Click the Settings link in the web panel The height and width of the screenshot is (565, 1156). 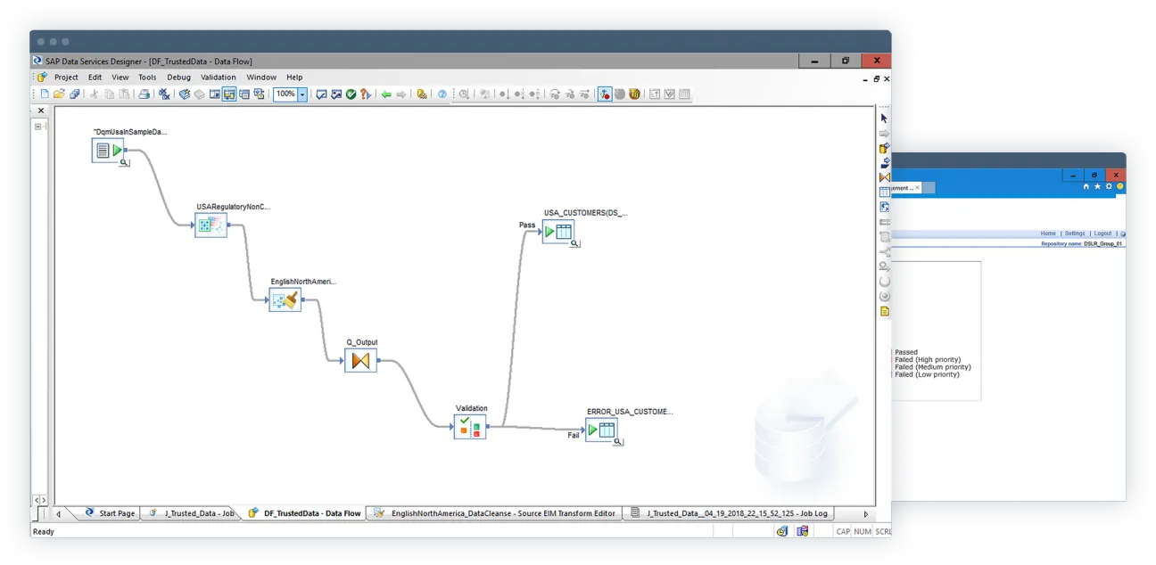(x=1076, y=233)
